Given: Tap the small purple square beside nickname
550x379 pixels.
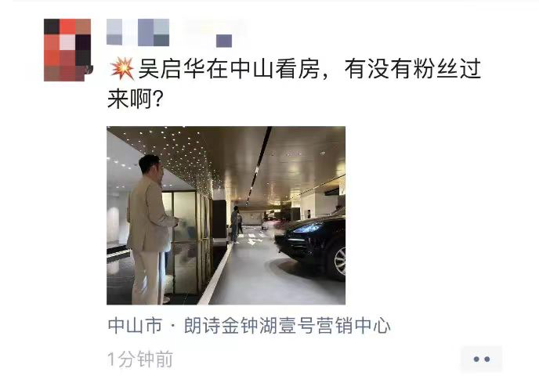Looking at the screenshot, I should (224, 41).
